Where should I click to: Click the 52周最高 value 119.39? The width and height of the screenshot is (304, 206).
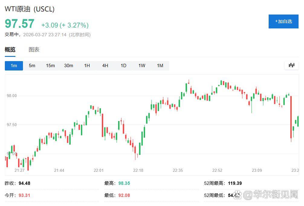(x=235, y=183)
